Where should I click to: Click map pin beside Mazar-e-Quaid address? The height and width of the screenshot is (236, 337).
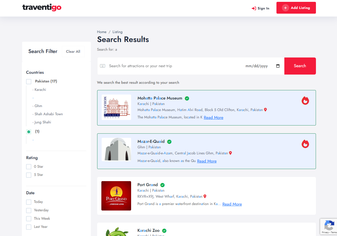tap(230, 153)
